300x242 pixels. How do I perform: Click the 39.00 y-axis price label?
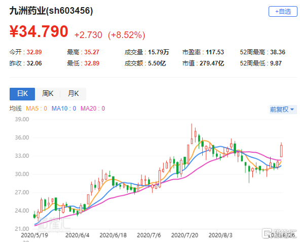[22, 119]
